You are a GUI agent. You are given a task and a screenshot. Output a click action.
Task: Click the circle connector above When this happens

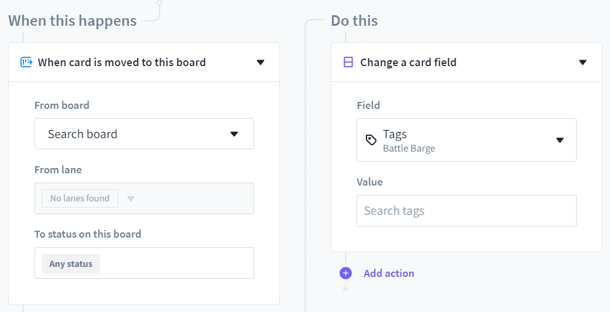(x=159, y=2)
